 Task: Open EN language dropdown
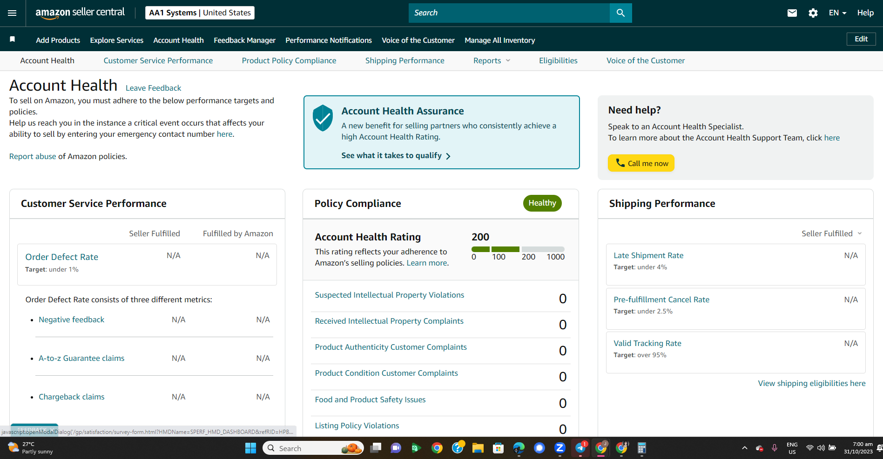(837, 13)
